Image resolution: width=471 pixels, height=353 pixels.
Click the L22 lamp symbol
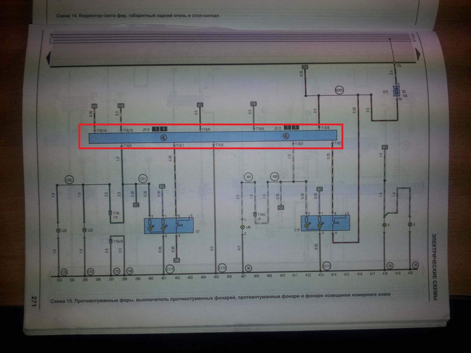tap(58, 230)
